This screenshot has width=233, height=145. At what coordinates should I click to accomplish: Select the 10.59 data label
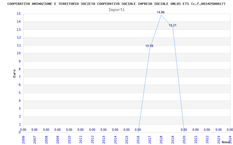point(149,46)
